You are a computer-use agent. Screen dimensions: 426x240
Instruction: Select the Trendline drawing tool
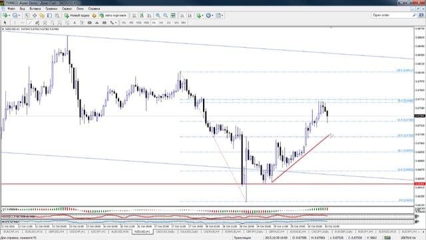point(30,23)
